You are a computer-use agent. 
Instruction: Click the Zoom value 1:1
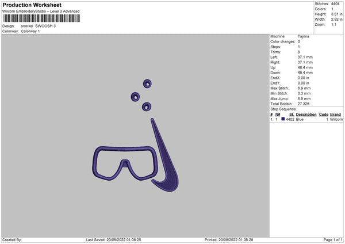click(333, 25)
